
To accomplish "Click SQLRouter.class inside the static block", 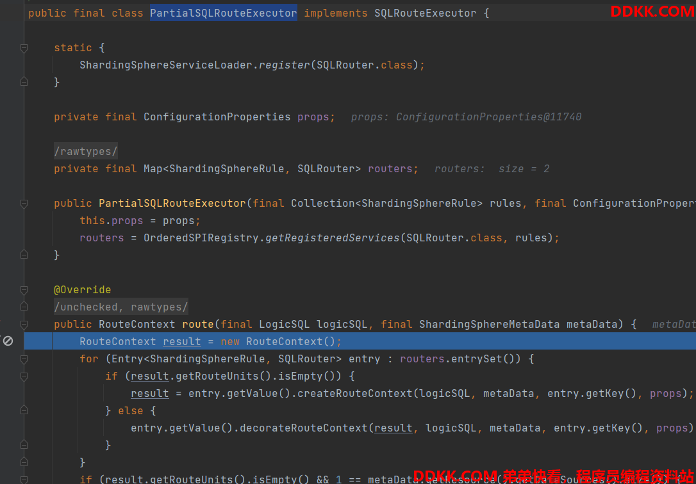I will (365, 65).
